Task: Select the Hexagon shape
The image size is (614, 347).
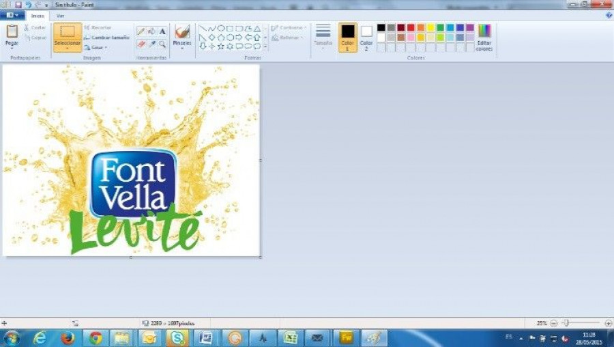Action: click(230, 38)
